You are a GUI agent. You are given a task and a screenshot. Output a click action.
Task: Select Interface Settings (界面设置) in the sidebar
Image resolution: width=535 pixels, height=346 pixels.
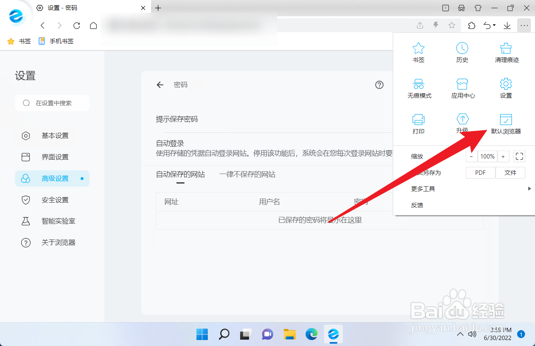52,157
